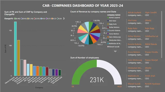The image size is (165, 92).
Task: Click the Company axis title
Action: (x=39, y=87)
